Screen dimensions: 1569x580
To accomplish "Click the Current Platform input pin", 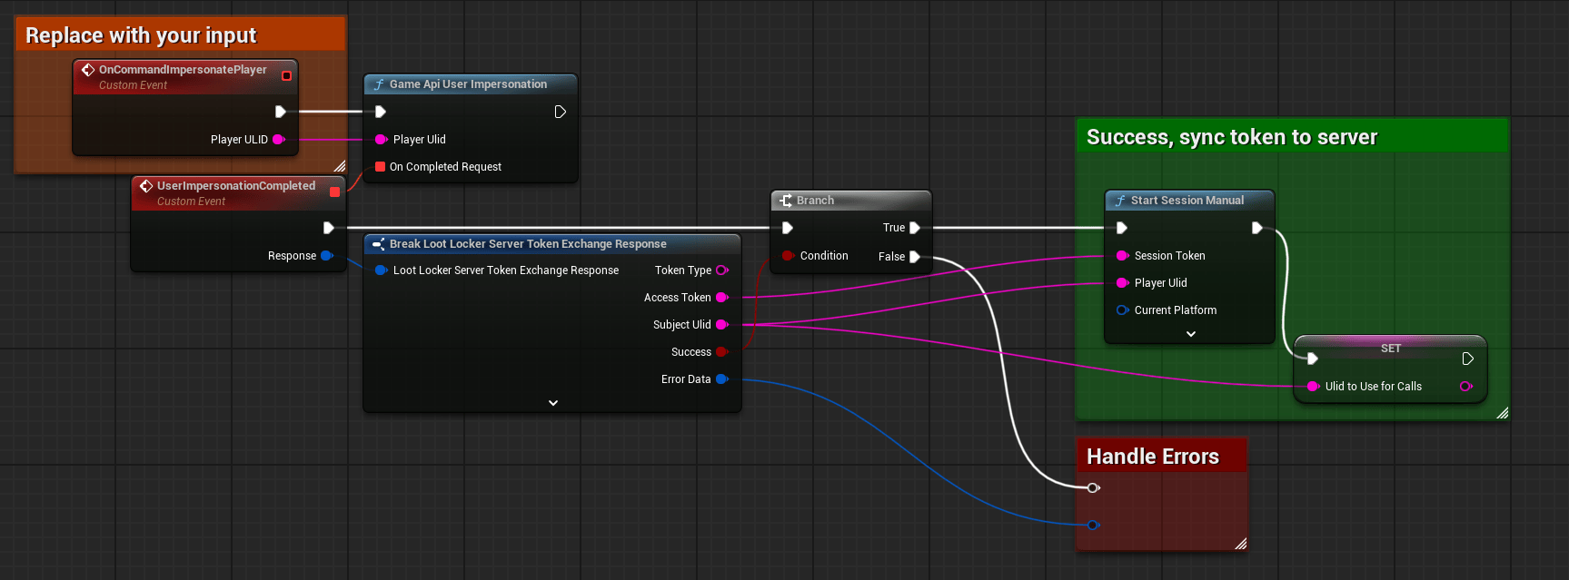I will 1122,310.
